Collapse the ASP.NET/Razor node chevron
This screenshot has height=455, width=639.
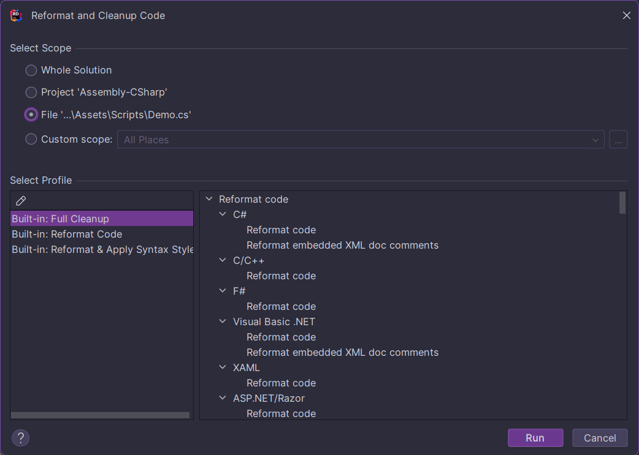[223, 398]
